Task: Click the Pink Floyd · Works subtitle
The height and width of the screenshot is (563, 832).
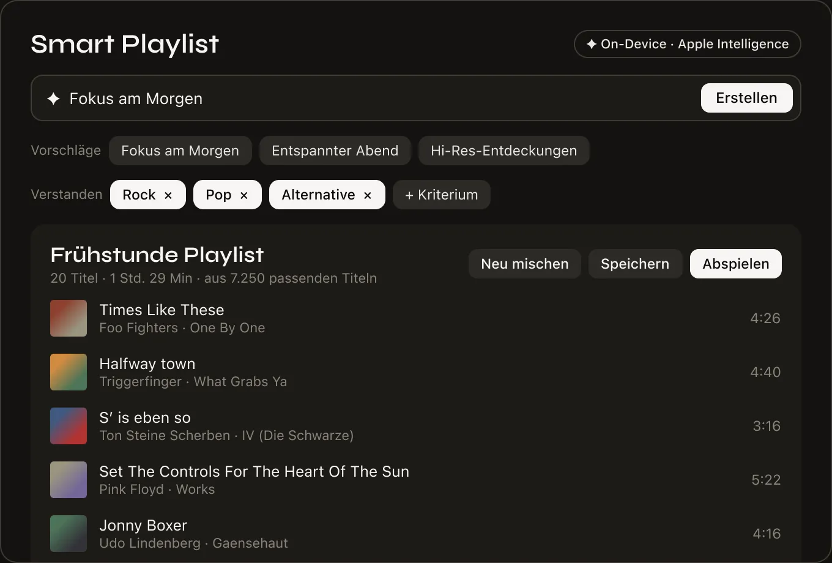Action: [x=157, y=490]
